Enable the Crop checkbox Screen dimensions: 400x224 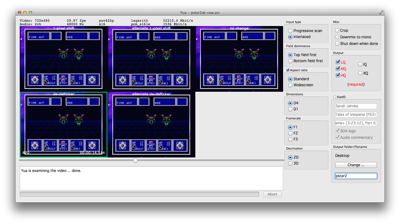pos(337,30)
